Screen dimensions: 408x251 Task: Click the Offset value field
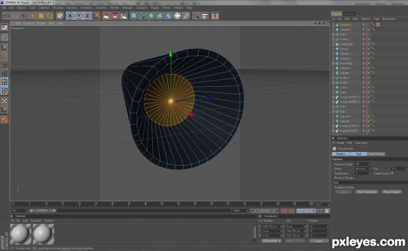pos(362,169)
